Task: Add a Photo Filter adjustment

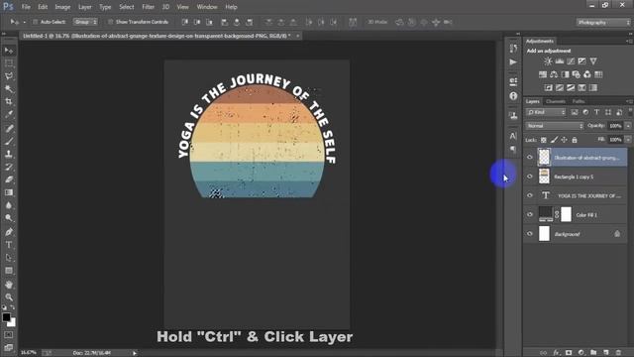Action: tap(577, 74)
